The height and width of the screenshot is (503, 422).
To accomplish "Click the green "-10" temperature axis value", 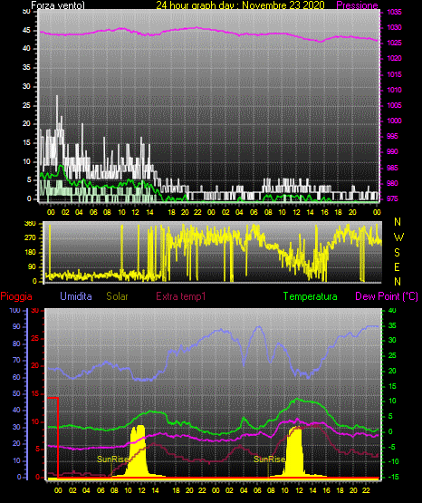I will [394, 461].
